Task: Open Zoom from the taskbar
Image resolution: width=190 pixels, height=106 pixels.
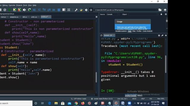Action: click(129, 103)
